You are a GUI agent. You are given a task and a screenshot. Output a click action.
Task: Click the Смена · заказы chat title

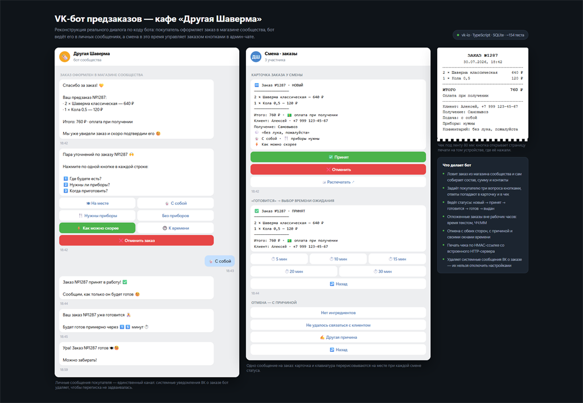281,53
